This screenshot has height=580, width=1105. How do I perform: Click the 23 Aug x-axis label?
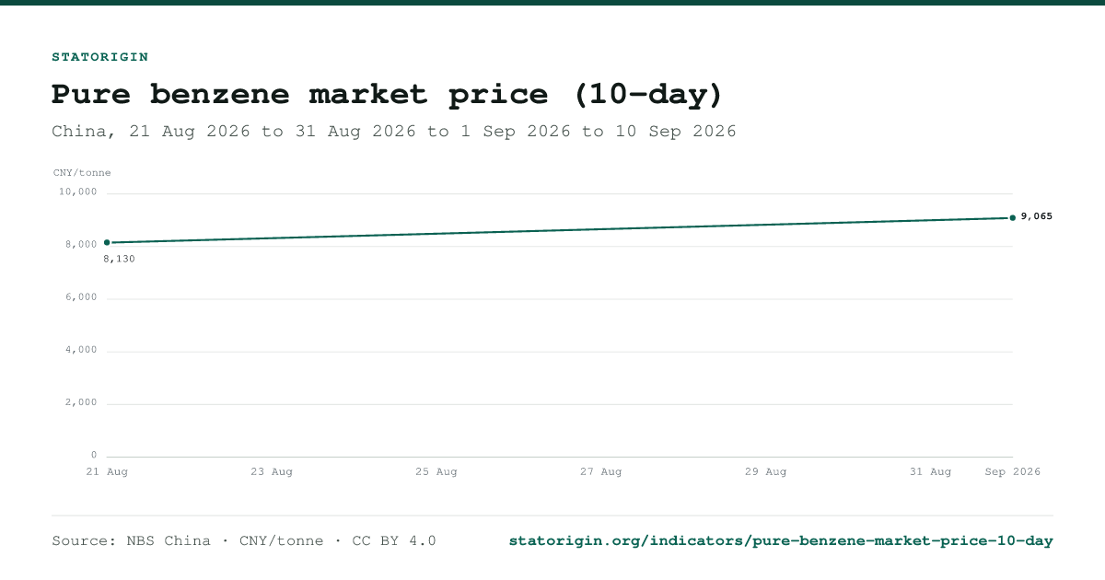coord(272,471)
